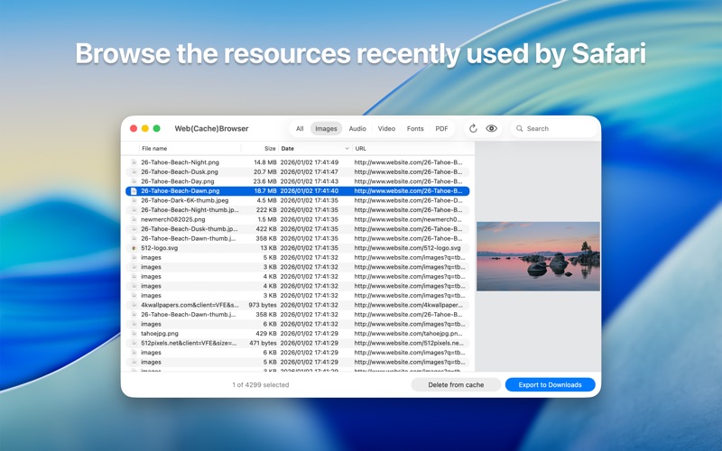Select the 26-Tahoe-Dark-6K-thumb.jpeg row
The image size is (722, 451).
click(298, 200)
